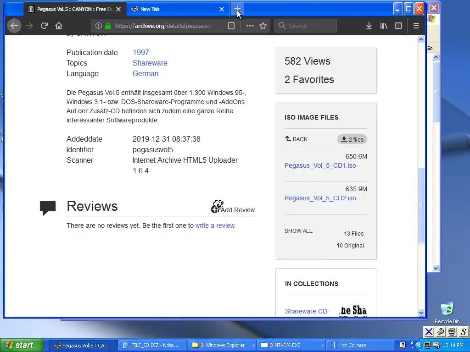
Task: Download the 2 files button
Action: coord(352,139)
